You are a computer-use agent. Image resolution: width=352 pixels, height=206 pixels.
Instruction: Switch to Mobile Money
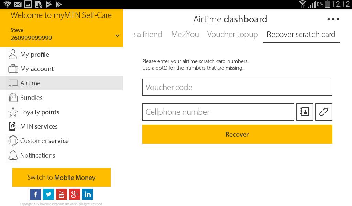click(x=61, y=177)
